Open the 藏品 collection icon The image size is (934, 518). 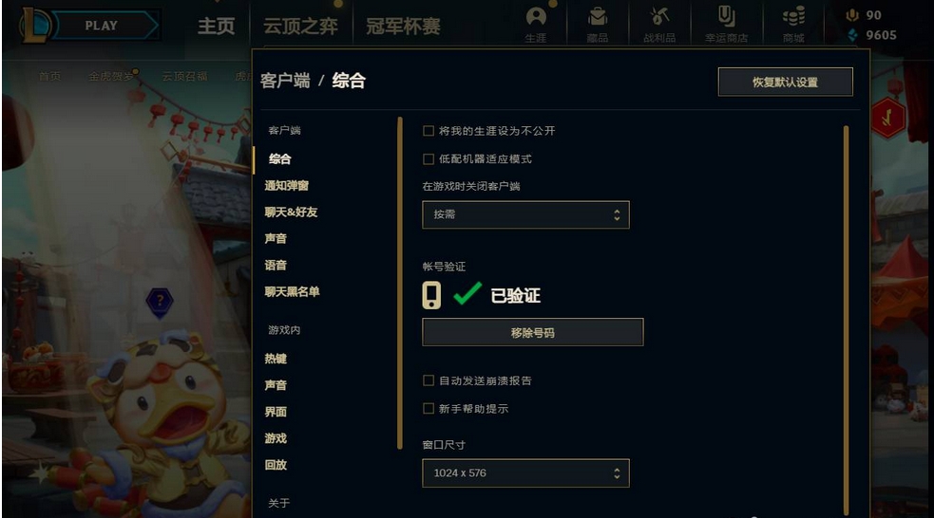coord(597,16)
